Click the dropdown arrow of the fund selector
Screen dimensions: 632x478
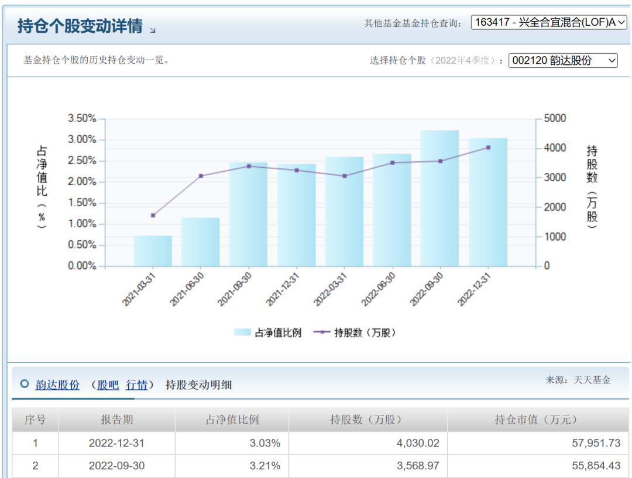coord(622,22)
